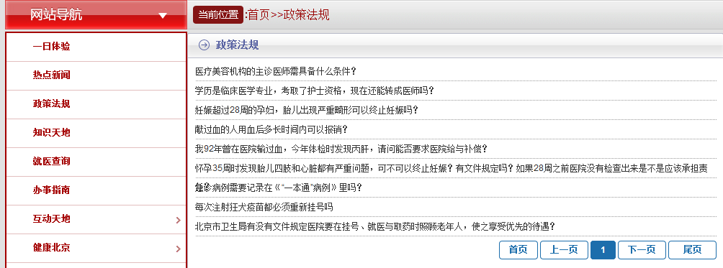
Task: Click the 政策法规 breadcrumb link
Action: pos(307,14)
